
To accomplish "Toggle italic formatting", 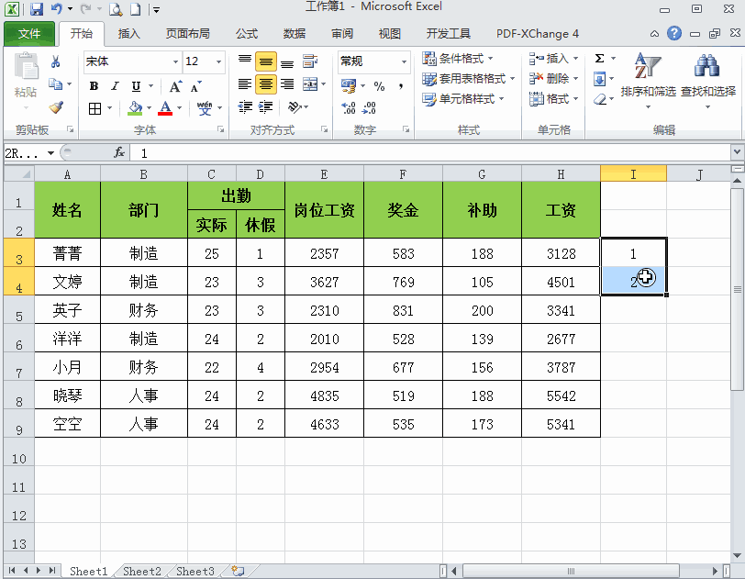I will (115, 86).
